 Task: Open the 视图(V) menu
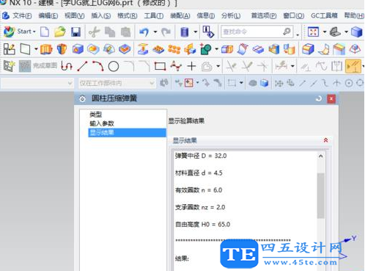click(x=75, y=16)
